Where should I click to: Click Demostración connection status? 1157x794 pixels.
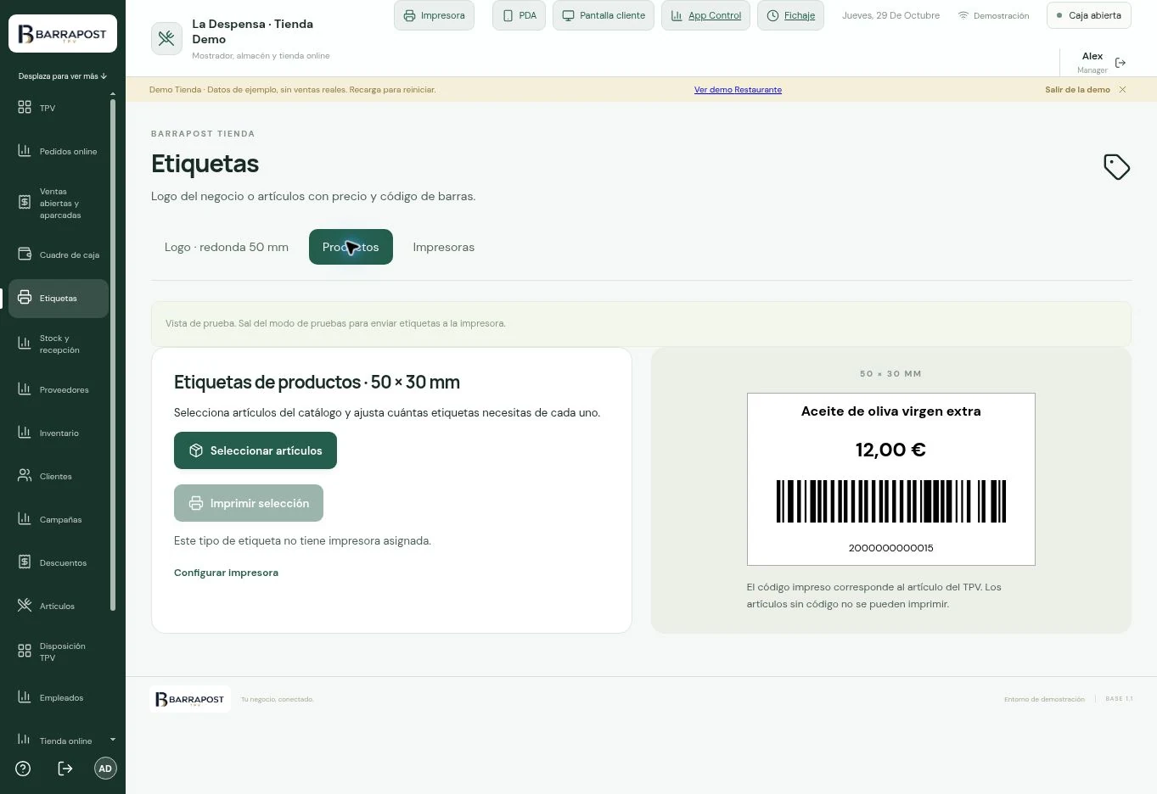pos(993,15)
